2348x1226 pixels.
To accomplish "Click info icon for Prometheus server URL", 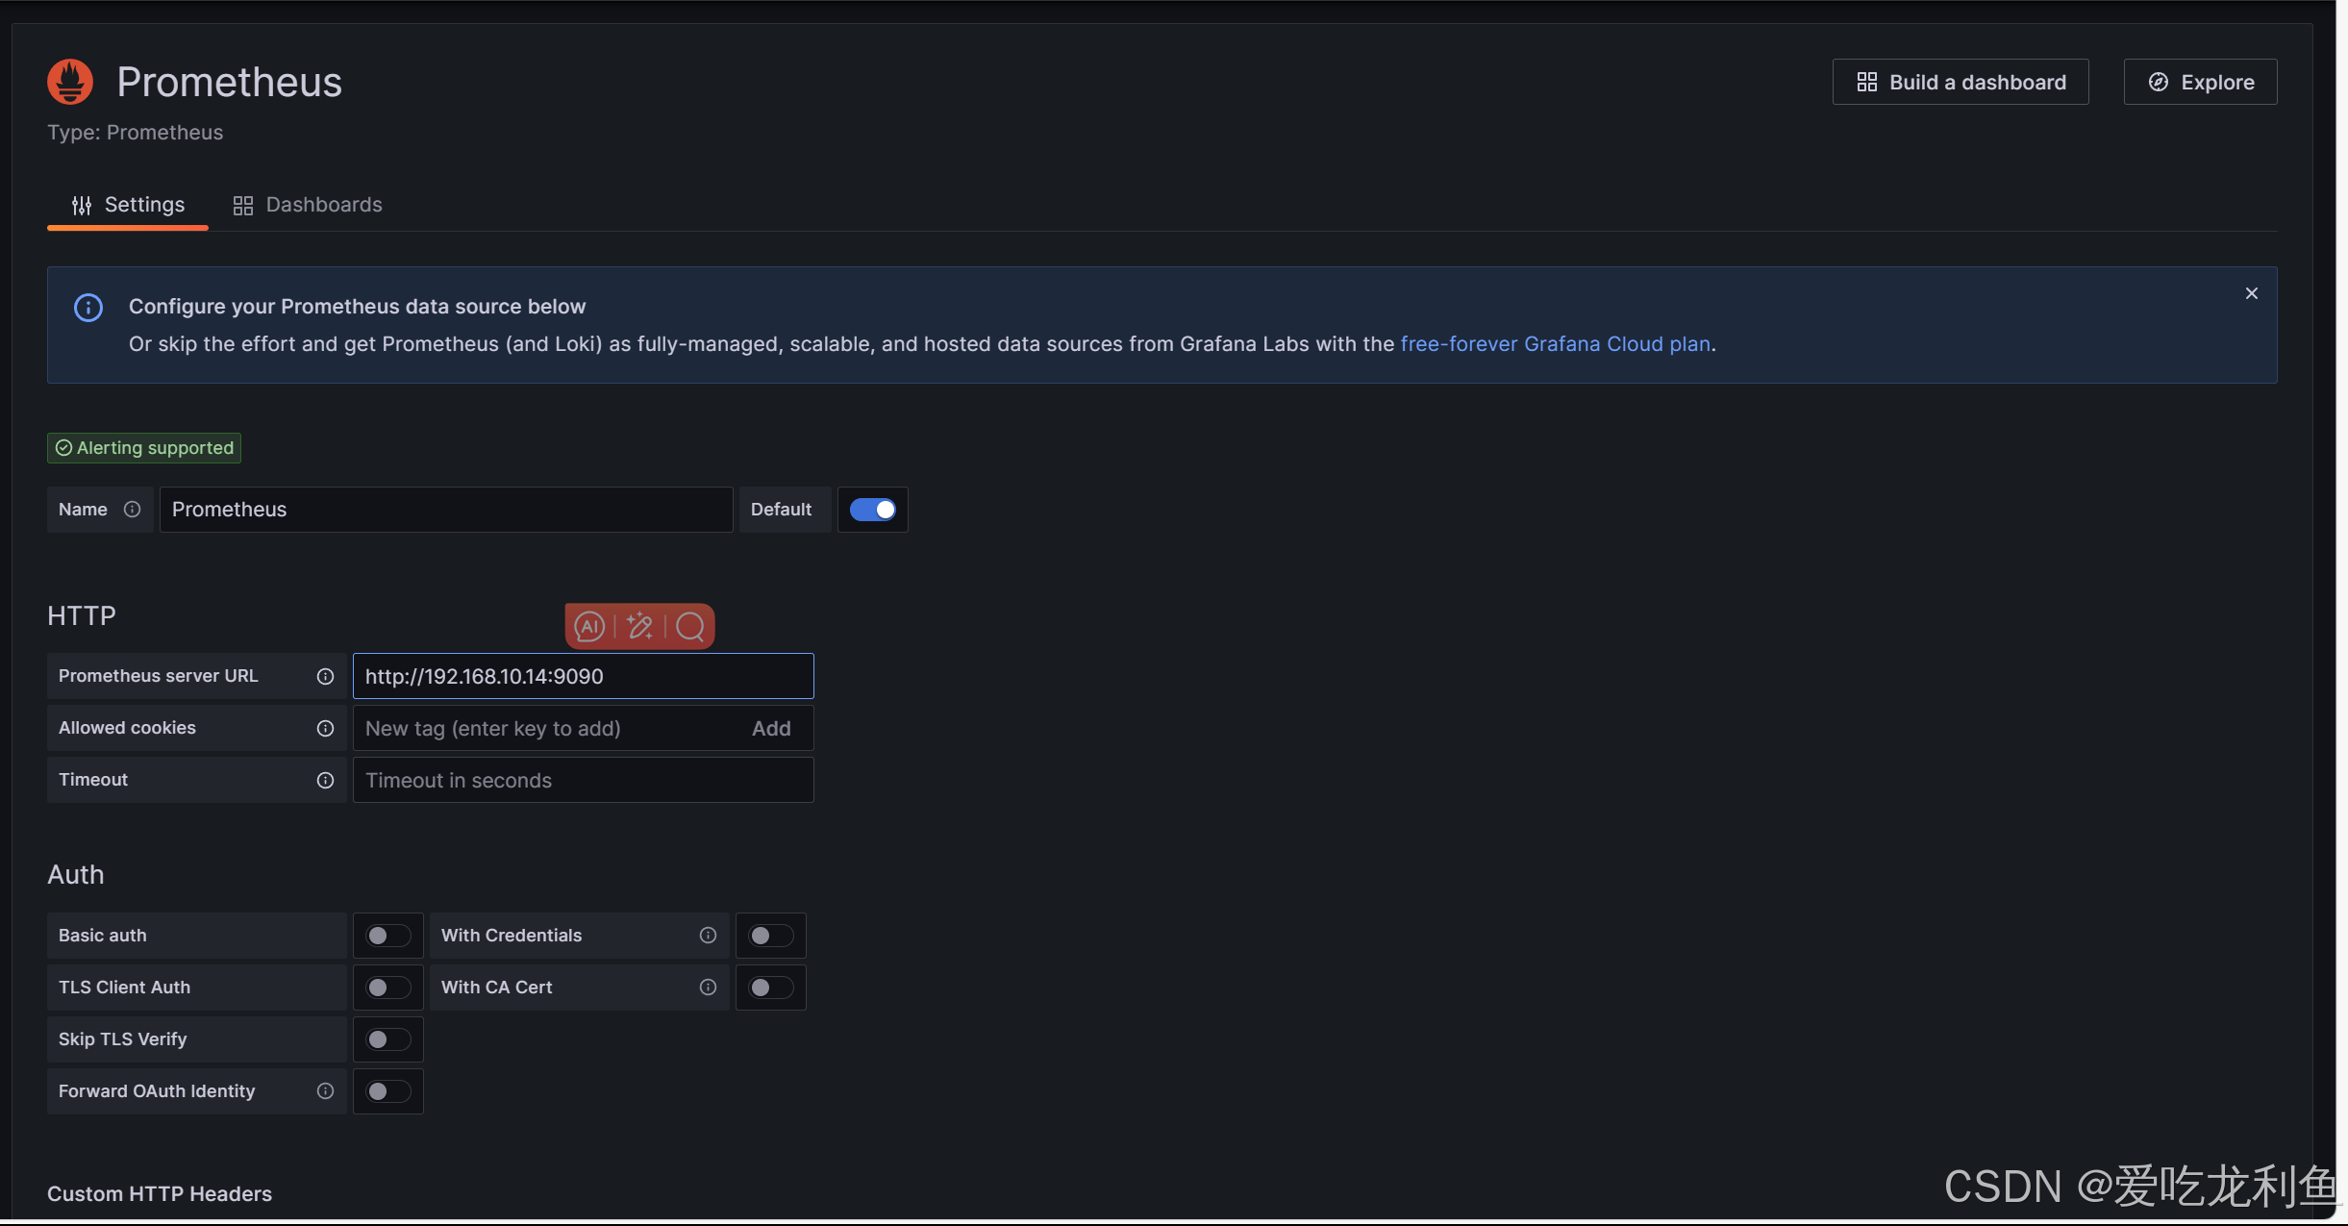I will (x=325, y=676).
